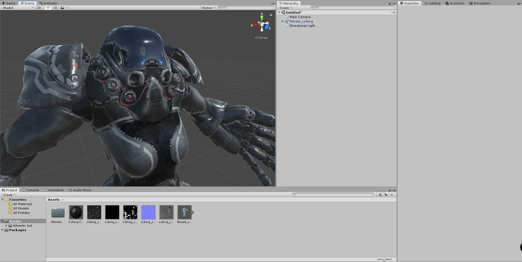Viewport: 522px width, 262px height.
Task: Click the search by label tag icon
Action: click(x=386, y=194)
